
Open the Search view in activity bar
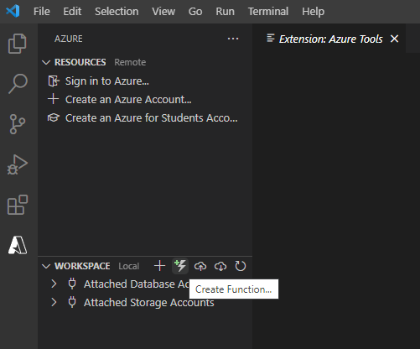tap(18, 84)
